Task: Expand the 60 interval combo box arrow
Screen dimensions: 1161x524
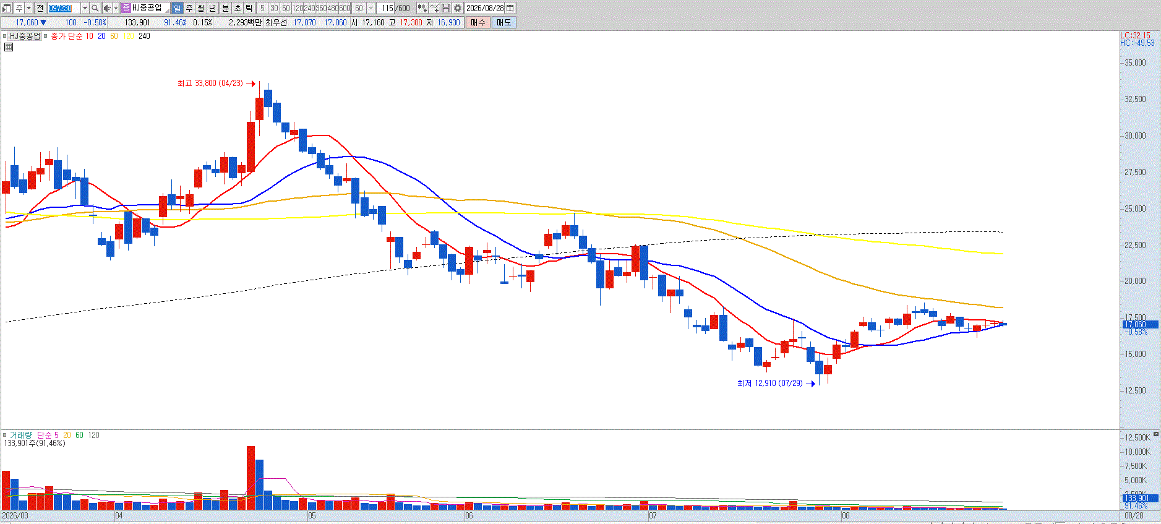Action: [x=371, y=8]
